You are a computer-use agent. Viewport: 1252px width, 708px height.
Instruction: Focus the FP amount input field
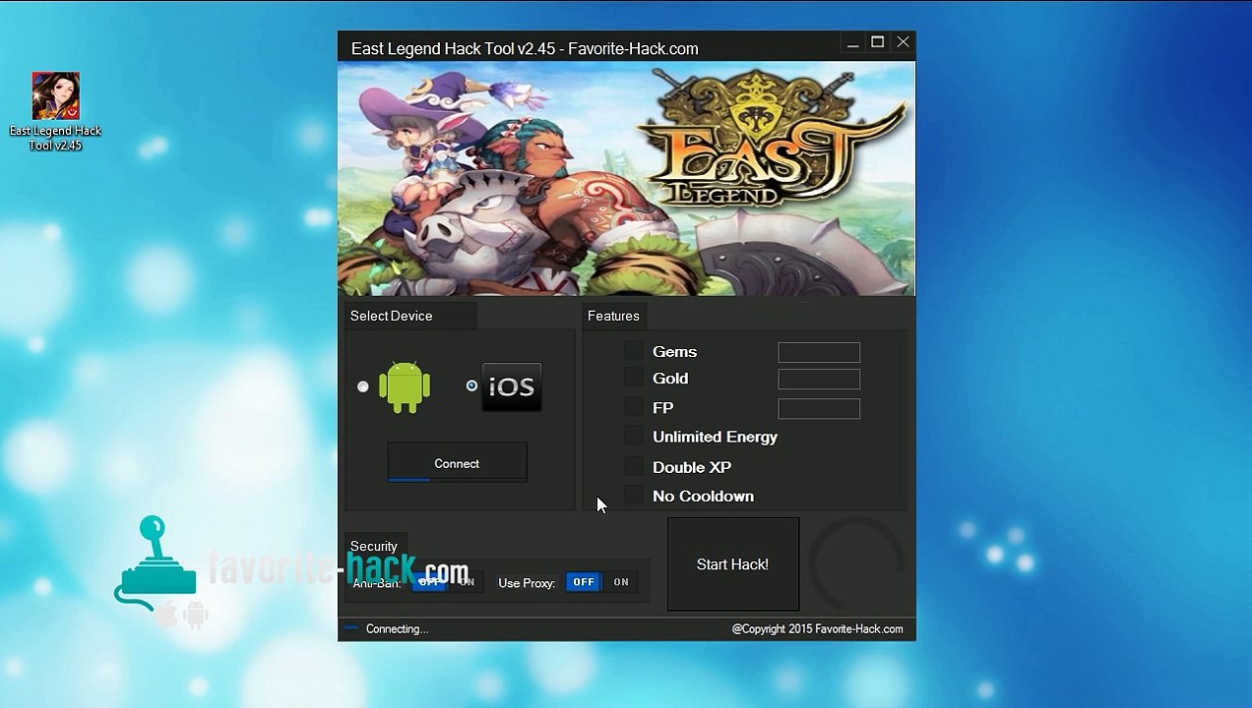[x=819, y=408]
